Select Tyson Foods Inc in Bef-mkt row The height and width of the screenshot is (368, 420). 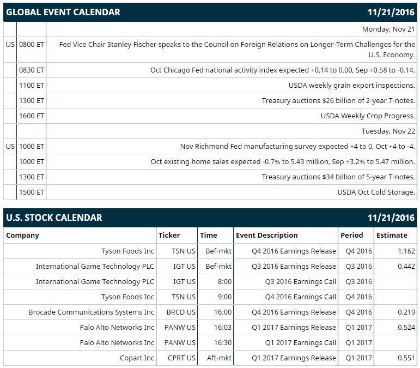click(127, 251)
